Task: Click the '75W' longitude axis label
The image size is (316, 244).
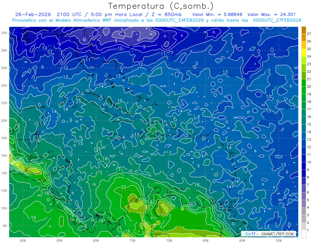Action: coord(132,241)
